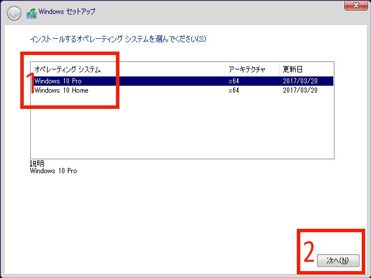Click the red number 2 annotation
Image resolution: width=371 pixels, height=278 pixels.
click(309, 252)
